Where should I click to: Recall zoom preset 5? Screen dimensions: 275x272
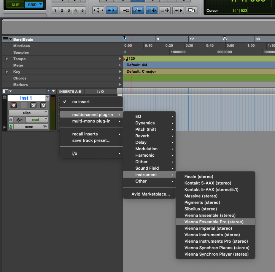(x=83, y=10)
